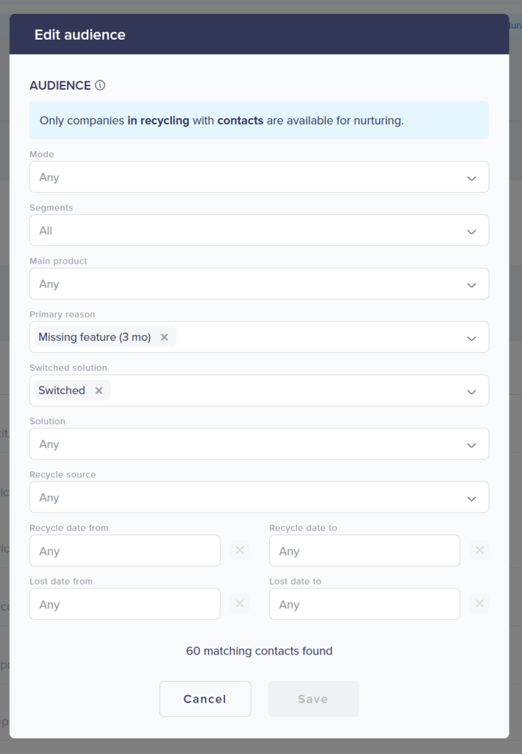This screenshot has height=754, width=522.
Task: Remove the Missing feature (3 mo) tag
Action: pyautogui.click(x=164, y=337)
